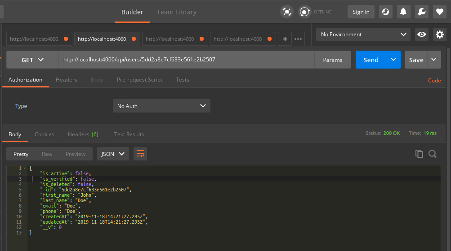Open the Test Results tab

tap(129, 134)
